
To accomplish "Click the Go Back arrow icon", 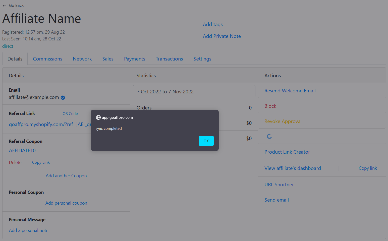I will [x=5, y=6].
